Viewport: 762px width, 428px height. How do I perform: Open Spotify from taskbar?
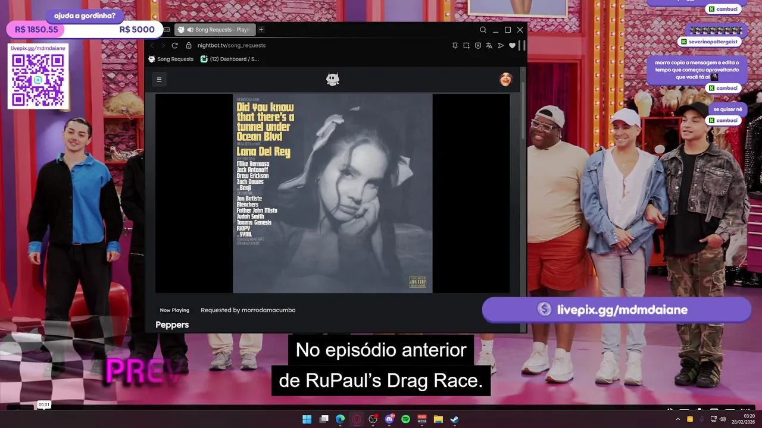coord(405,419)
